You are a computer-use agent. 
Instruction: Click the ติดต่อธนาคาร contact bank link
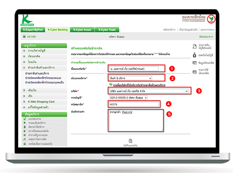click(206, 37)
